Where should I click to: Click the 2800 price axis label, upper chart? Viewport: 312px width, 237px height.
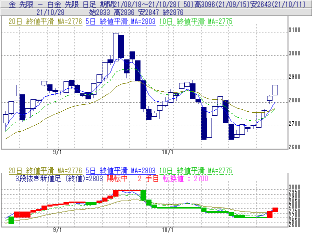tap(294, 100)
